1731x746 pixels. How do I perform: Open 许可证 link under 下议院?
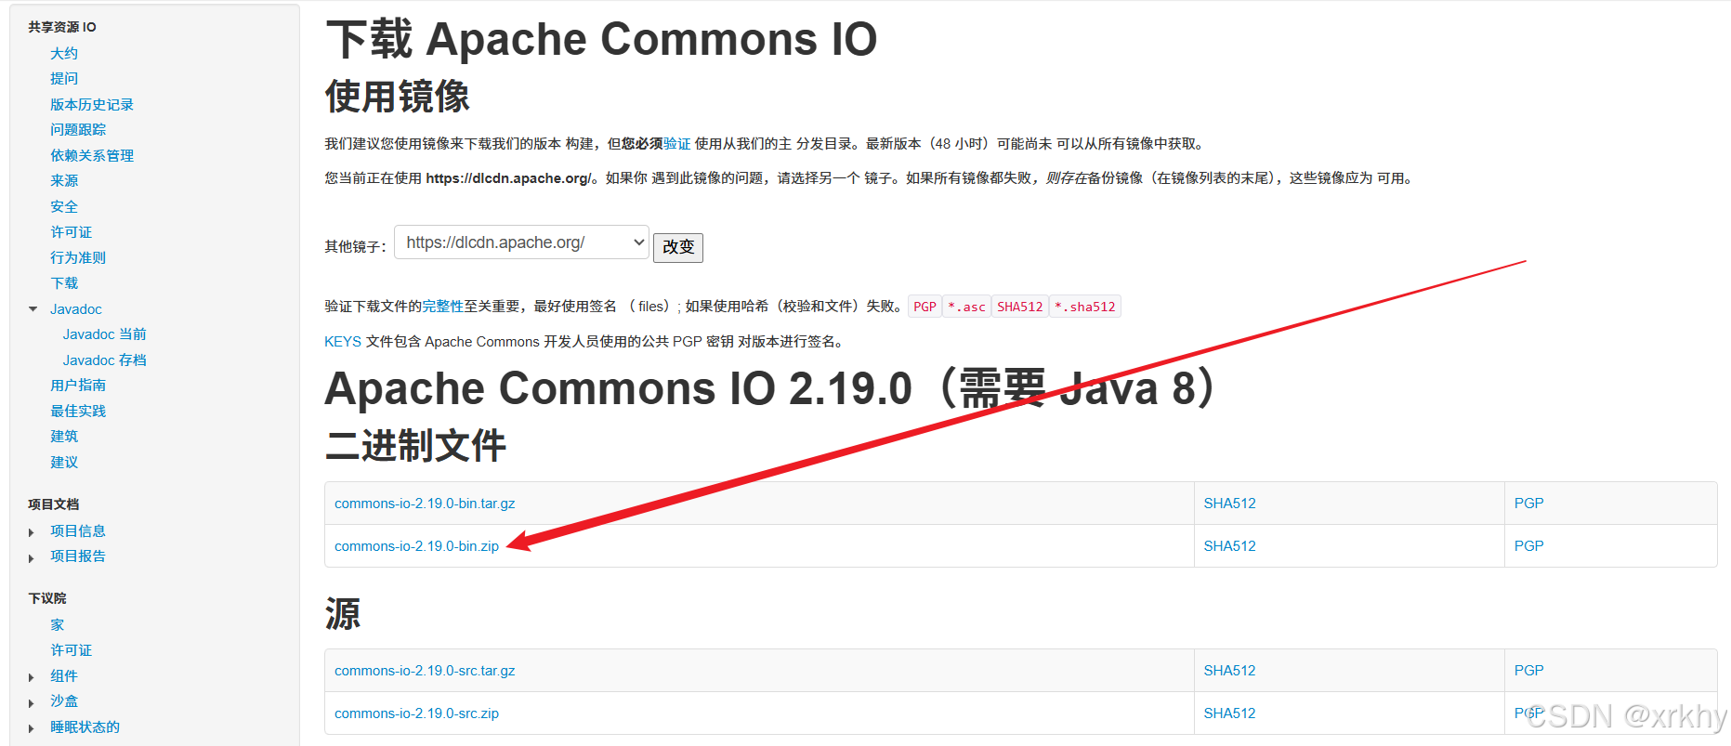pos(72,650)
